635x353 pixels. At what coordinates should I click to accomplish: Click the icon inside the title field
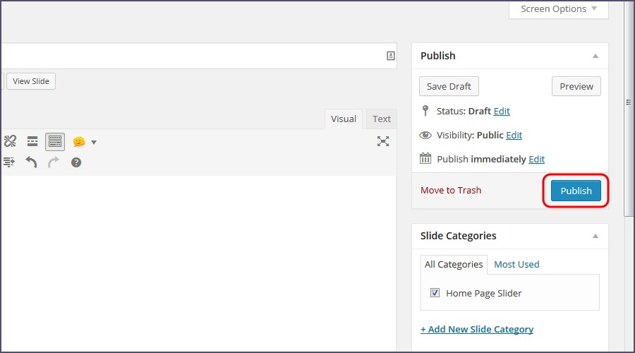point(391,56)
